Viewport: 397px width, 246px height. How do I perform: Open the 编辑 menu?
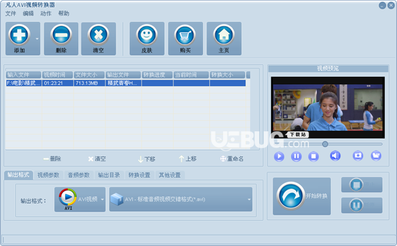point(28,13)
